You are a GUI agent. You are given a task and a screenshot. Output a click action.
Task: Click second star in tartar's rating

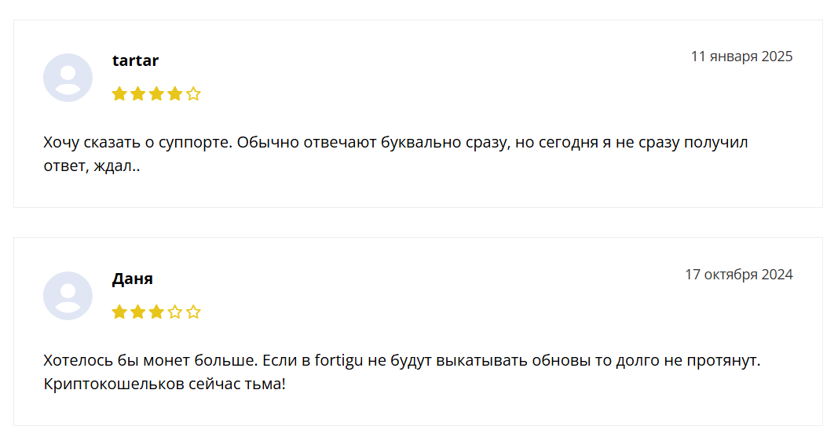tap(137, 94)
